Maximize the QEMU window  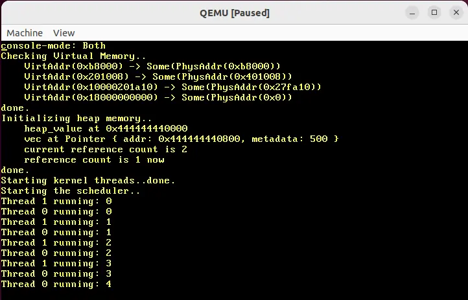point(434,12)
